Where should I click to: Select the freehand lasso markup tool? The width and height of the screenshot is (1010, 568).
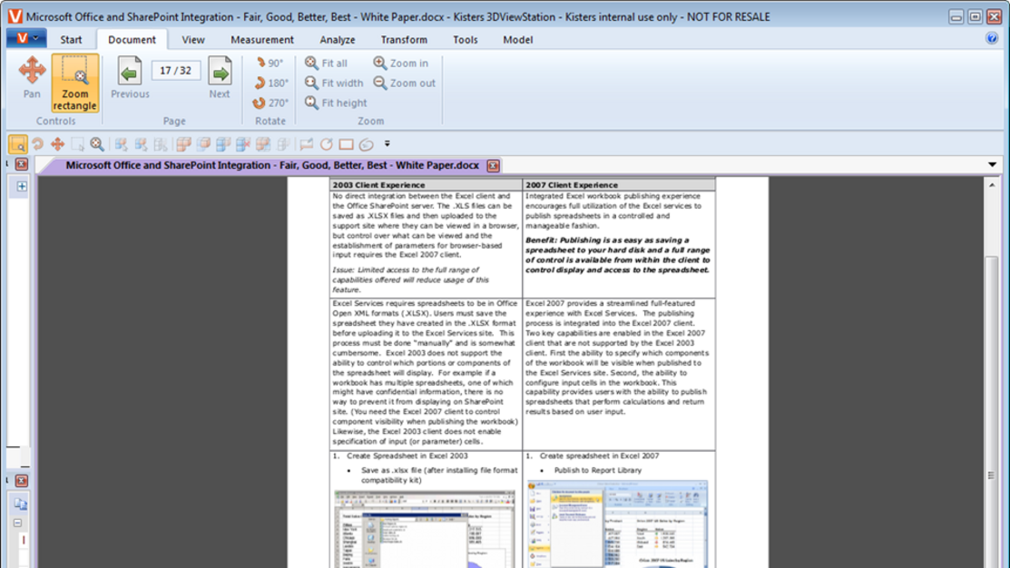click(x=367, y=144)
